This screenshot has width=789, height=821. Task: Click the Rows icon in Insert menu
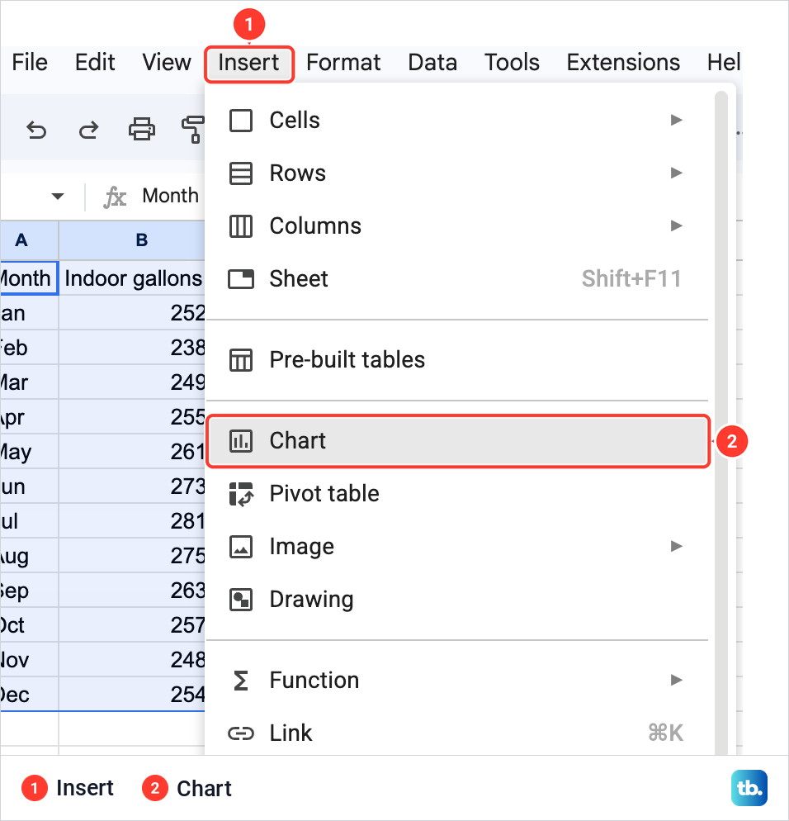241,173
